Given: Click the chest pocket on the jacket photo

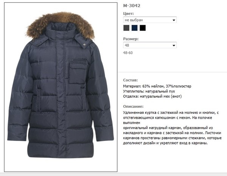Looking at the screenshot, I should pos(78,71).
